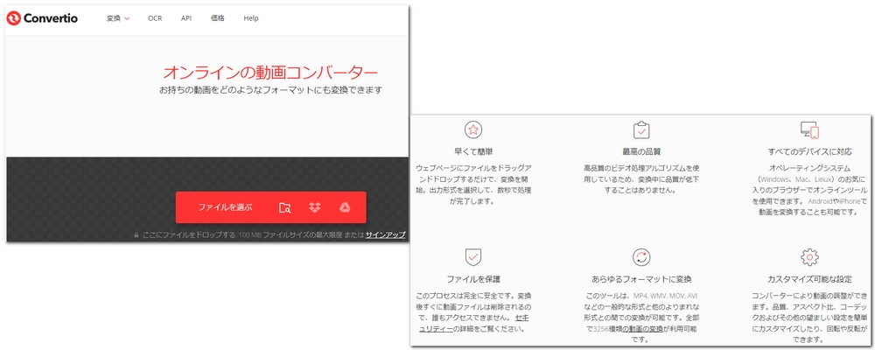
Task: Click the Convertio logo
Action: click(42, 18)
